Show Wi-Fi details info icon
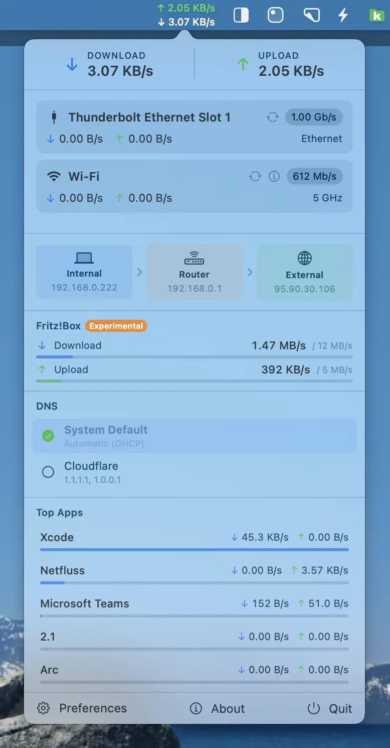This screenshot has width=390, height=748. (274, 177)
